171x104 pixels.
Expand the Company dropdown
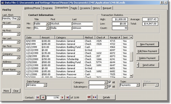tap(18, 57)
